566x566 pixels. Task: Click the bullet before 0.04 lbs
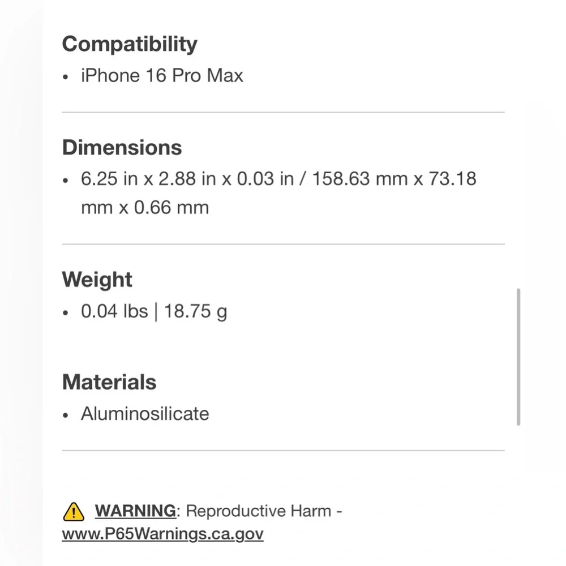(x=65, y=312)
